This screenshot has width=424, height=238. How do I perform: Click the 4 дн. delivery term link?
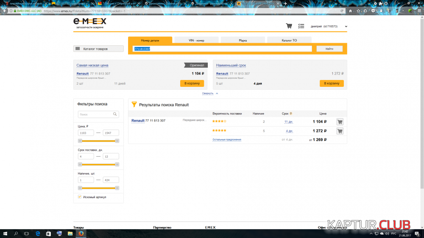coord(289,131)
